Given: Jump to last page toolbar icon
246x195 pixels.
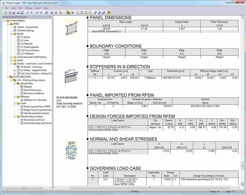Looking at the screenshot, I should (41, 12).
